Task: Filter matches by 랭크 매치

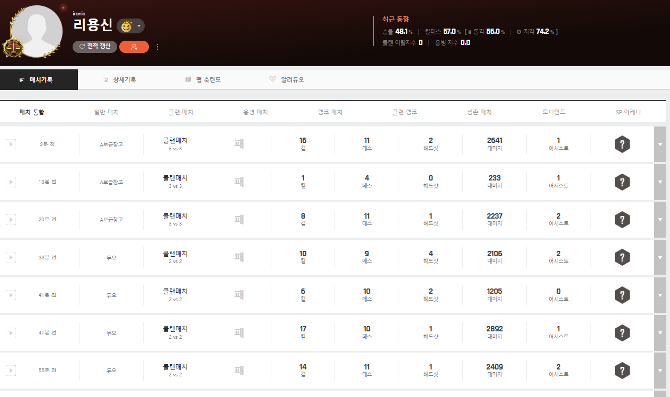Action: coord(330,112)
